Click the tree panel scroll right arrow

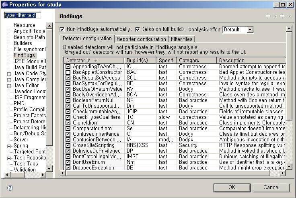click(43, 175)
